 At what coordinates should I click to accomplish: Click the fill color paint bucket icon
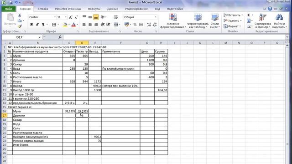tap(65, 25)
